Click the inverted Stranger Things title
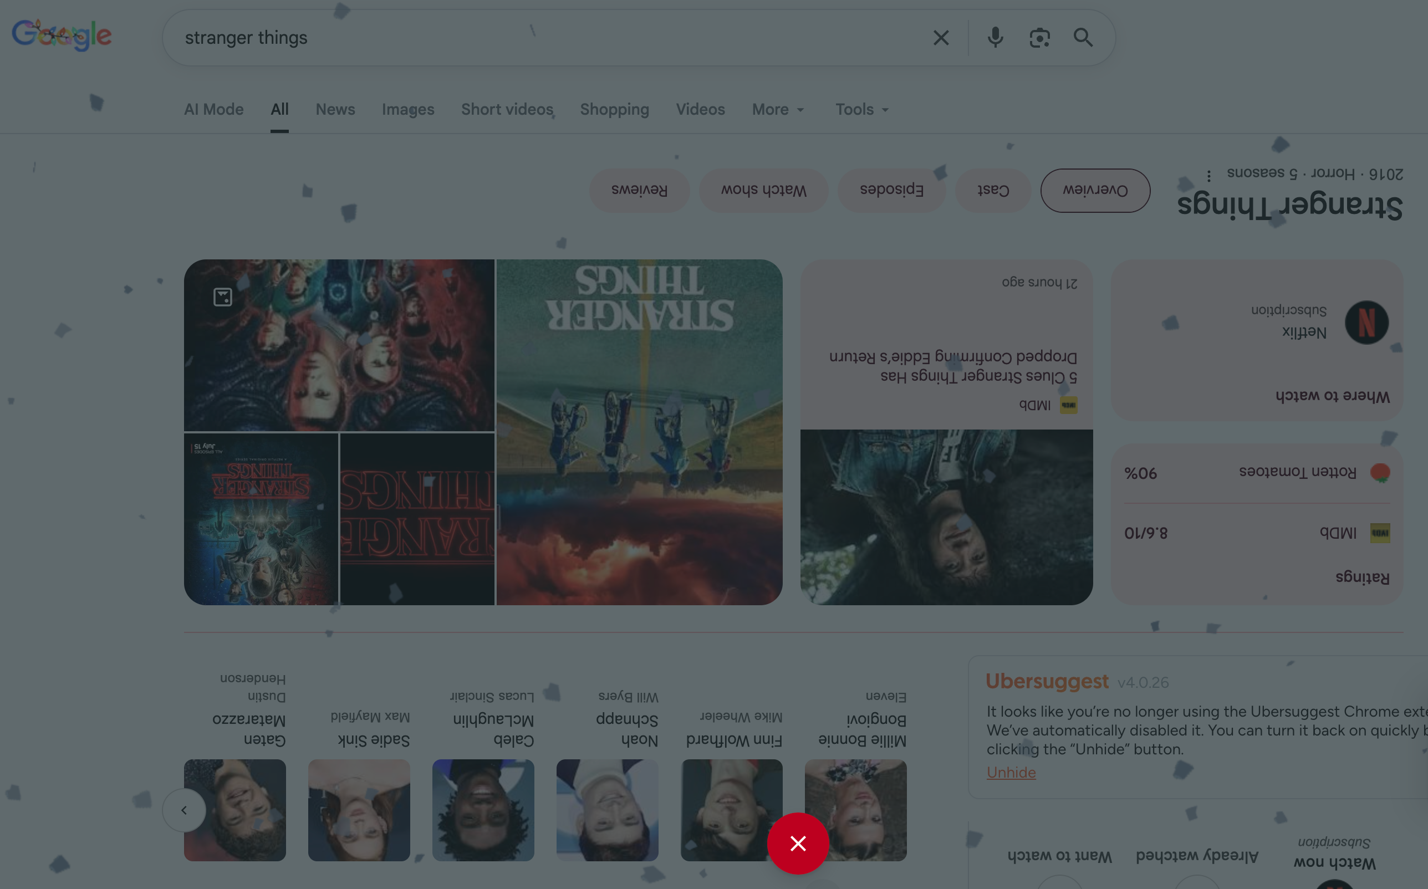 [x=1290, y=206]
